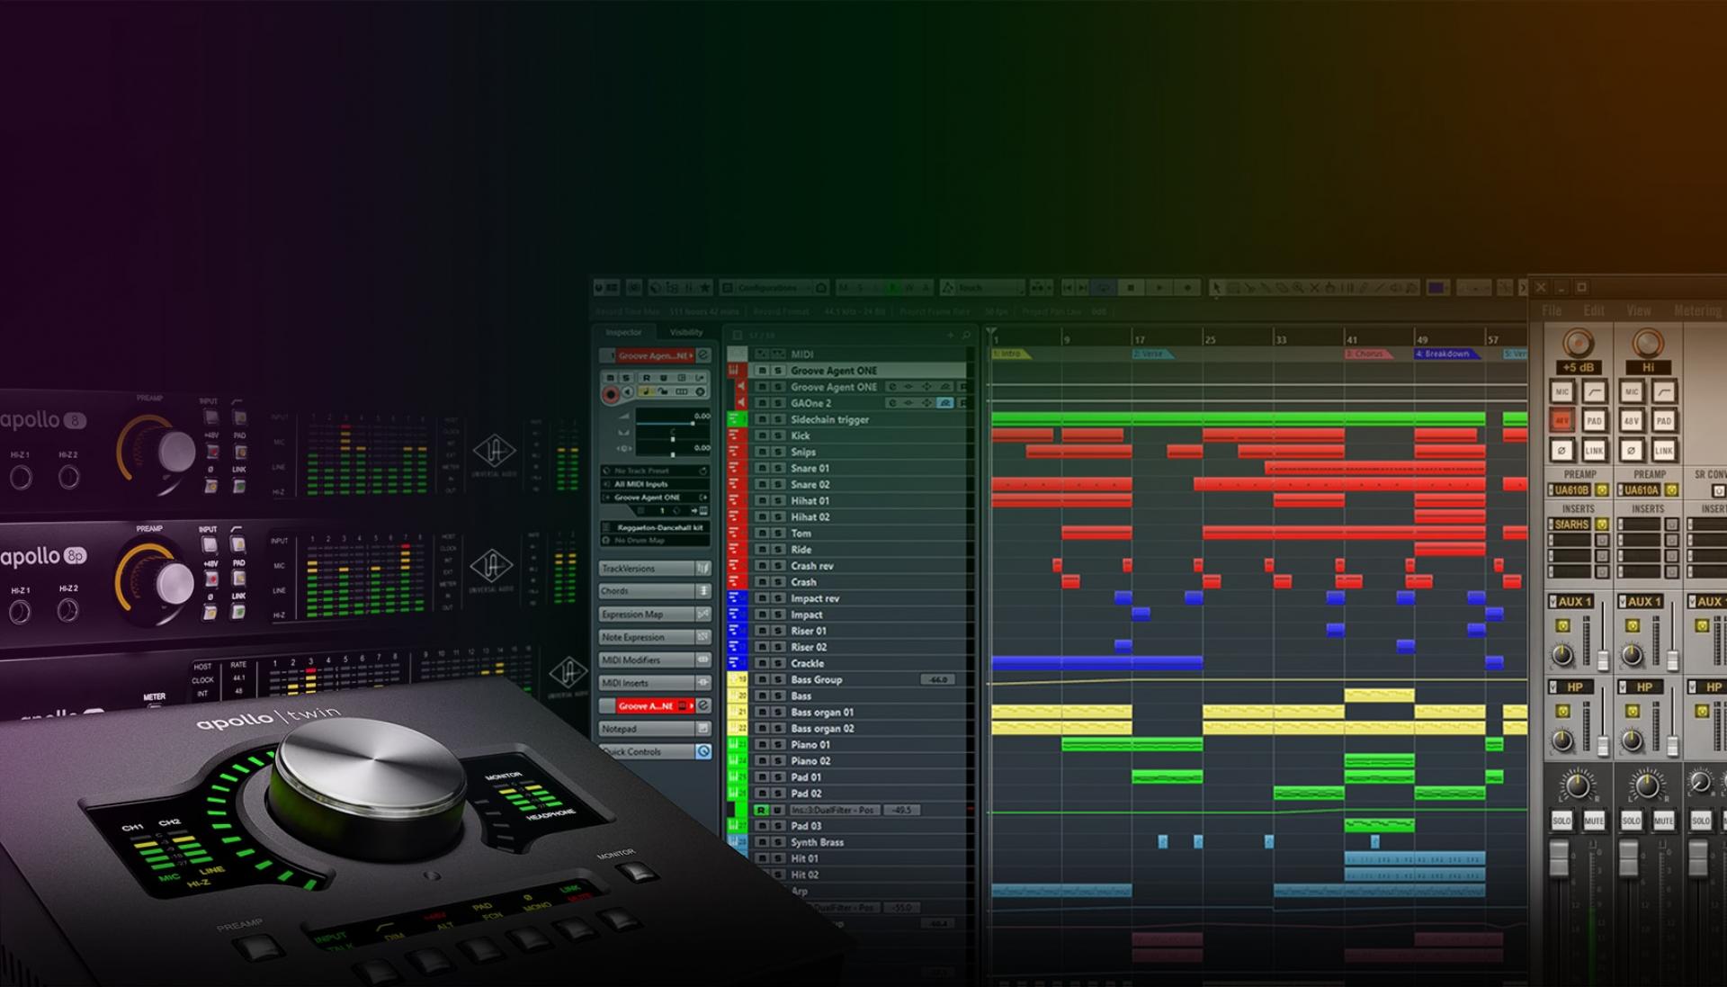The image size is (1727, 987).
Task: Mute the Kick track
Action: [x=762, y=436]
